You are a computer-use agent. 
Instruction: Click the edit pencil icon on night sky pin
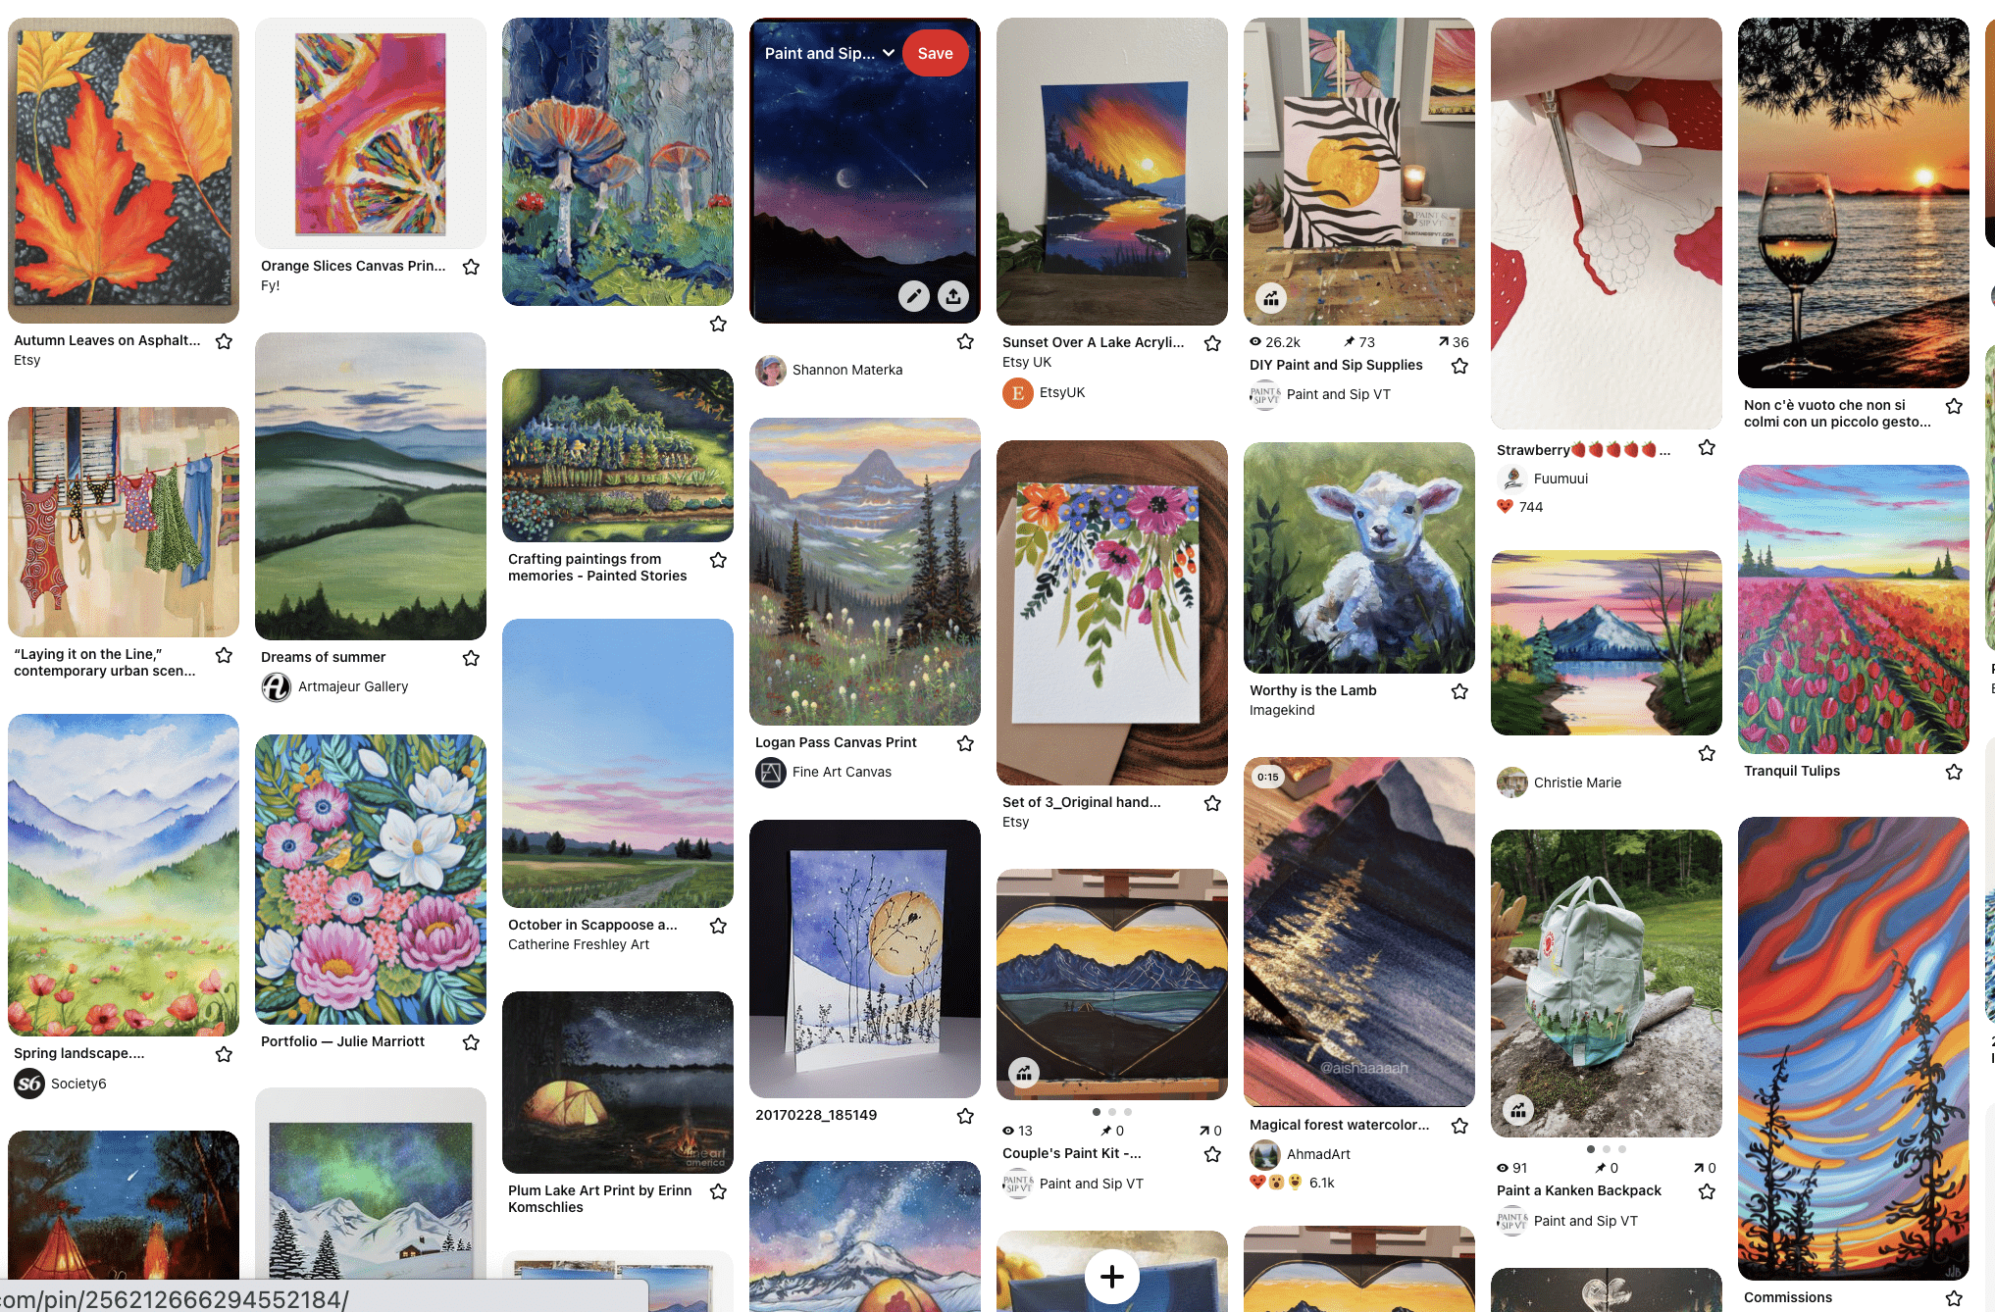[x=914, y=296]
